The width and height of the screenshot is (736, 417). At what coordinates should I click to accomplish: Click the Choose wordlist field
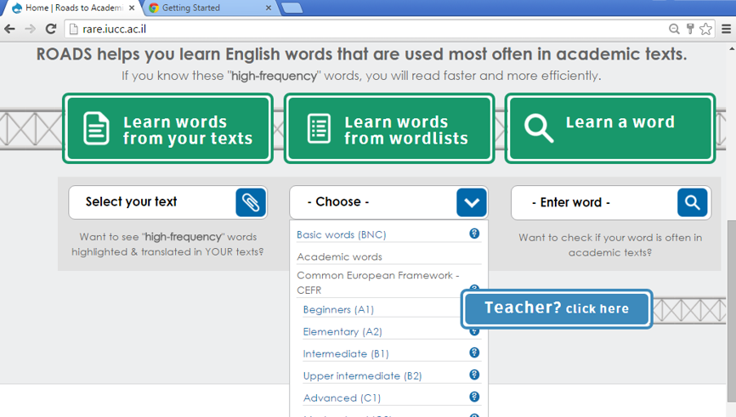pyautogui.click(x=388, y=203)
